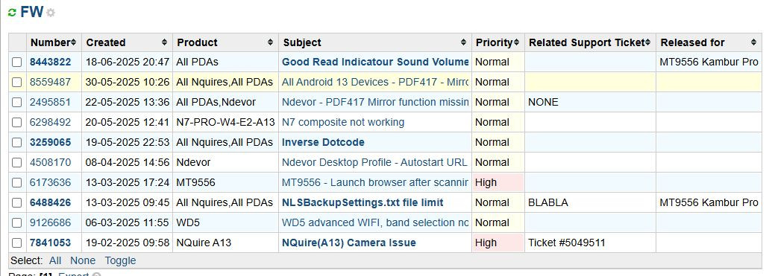Click Select All below the table
The height and width of the screenshot is (276, 772).
click(55, 261)
